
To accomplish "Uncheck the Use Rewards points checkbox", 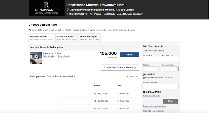I will (144, 78).
